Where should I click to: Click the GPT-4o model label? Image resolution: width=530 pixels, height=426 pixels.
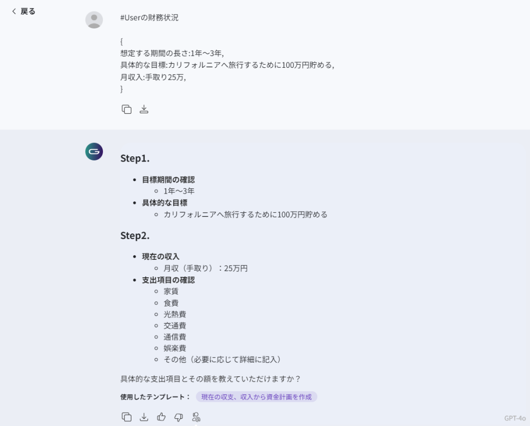[x=514, y=418]
